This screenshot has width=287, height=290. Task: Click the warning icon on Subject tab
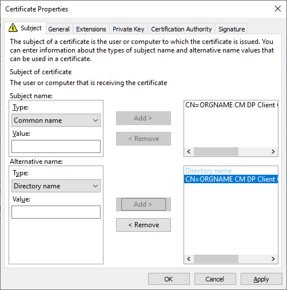point(13,28)
